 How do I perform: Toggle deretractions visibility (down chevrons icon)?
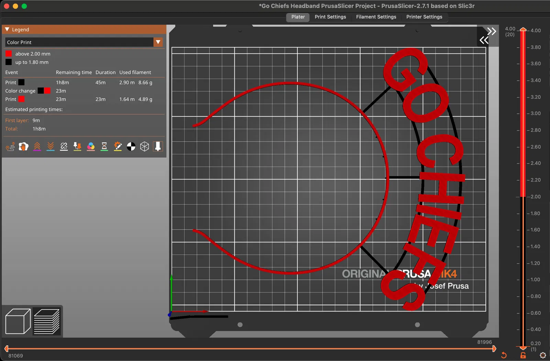click(51, 147)
